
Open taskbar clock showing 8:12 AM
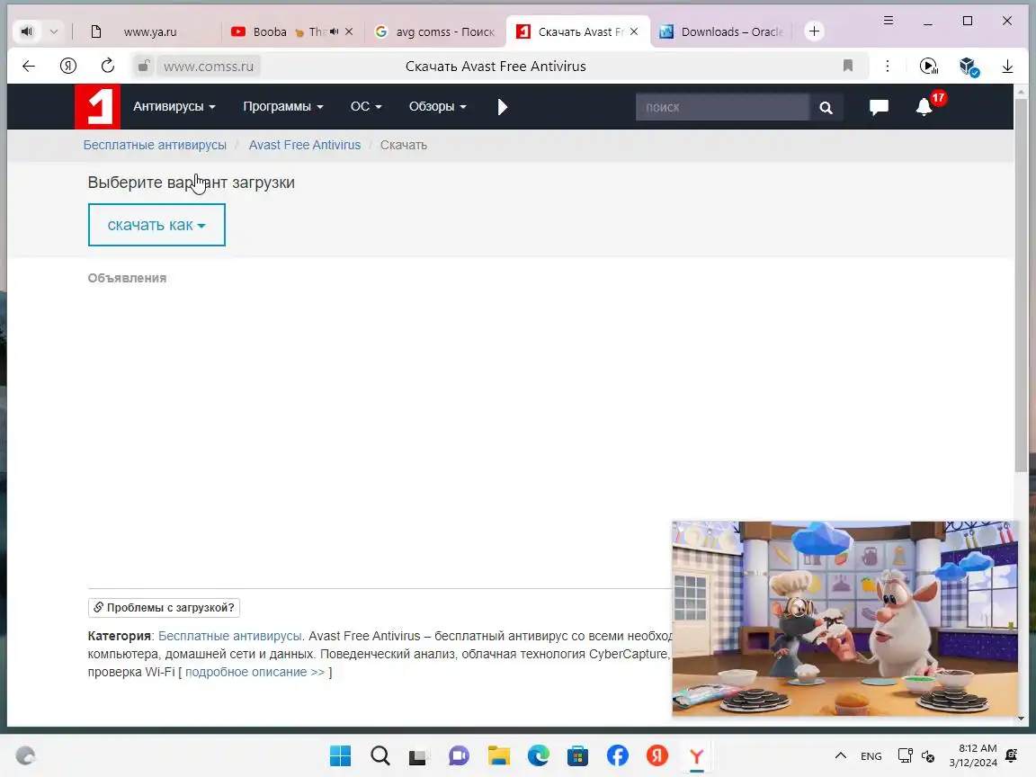click(973, 755)
